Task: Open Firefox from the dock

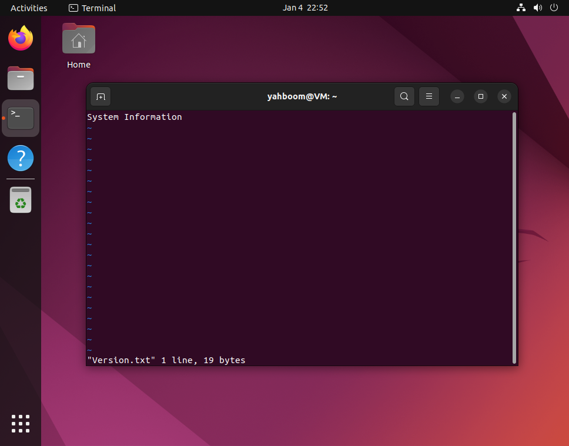Action: coord(20,38)
